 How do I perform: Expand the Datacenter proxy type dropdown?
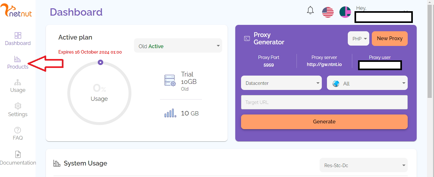[x=281, y=83]
